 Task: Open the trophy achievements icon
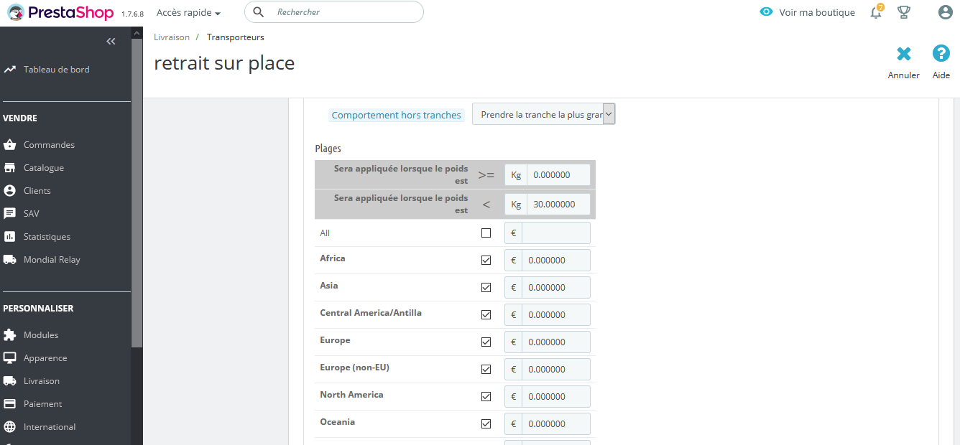904,12
